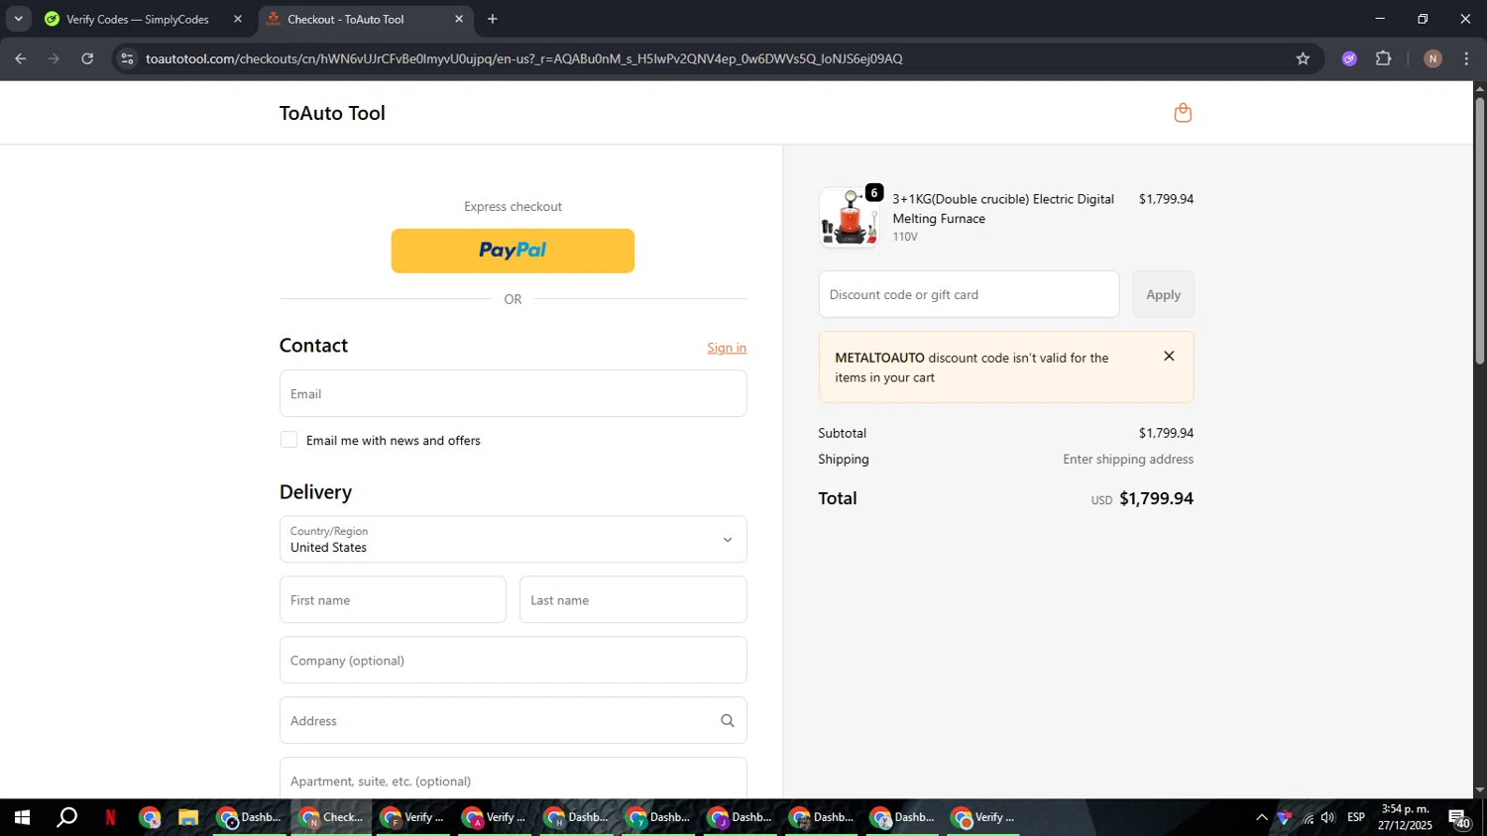Focus the Company (optional) field

tap(513, 660)
